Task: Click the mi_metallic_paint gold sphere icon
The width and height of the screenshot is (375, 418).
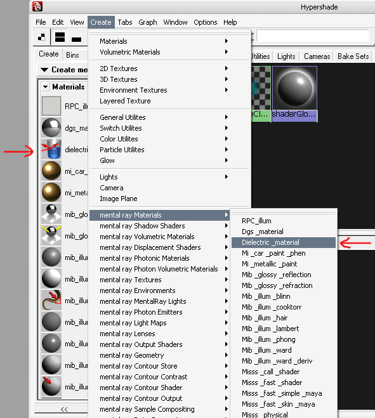Action: (51, 192)
